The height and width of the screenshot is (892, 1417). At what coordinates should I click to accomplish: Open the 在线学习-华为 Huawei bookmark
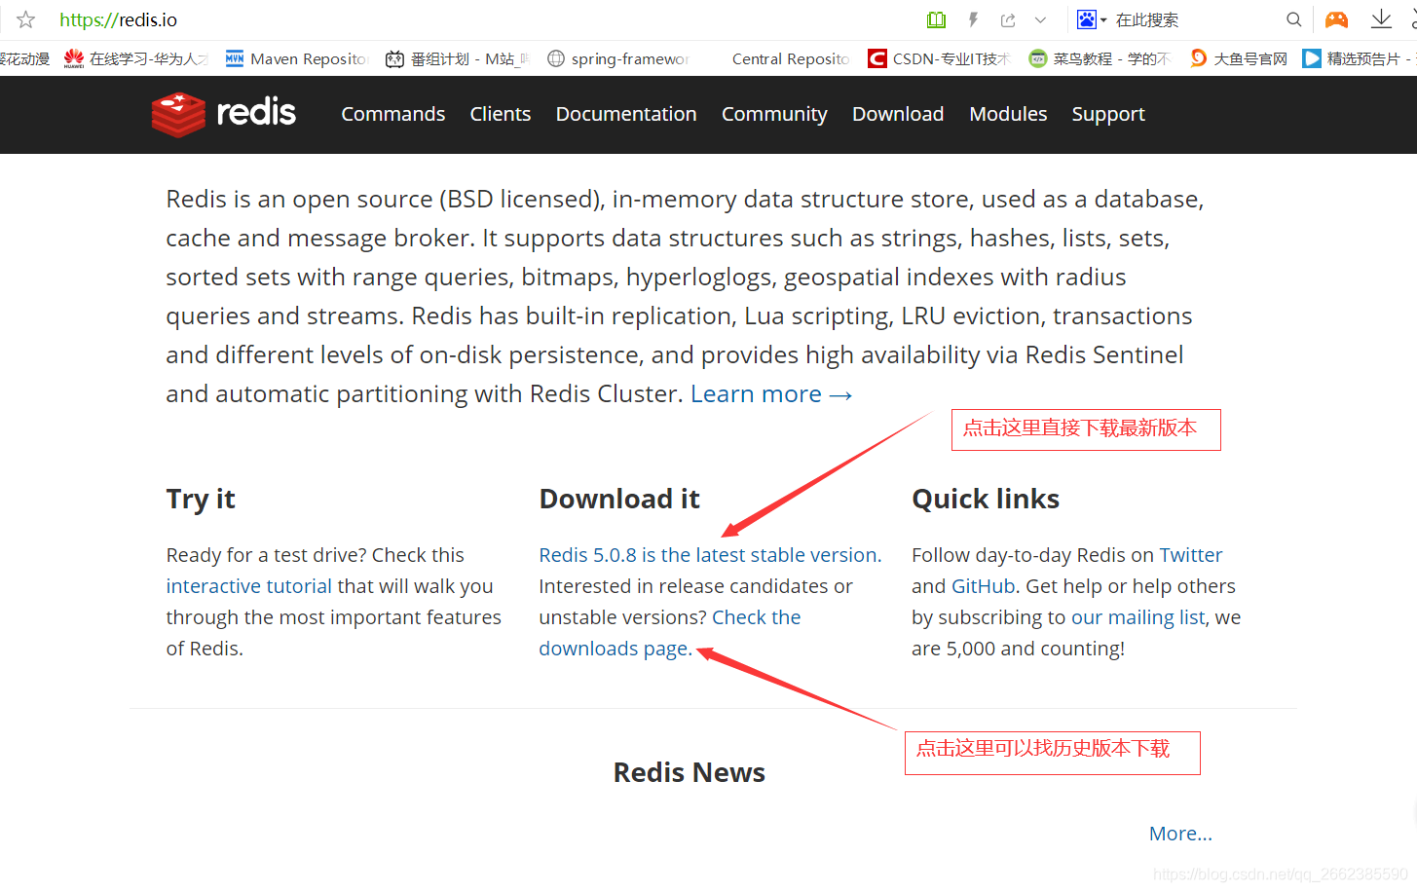tap(136, 58)
